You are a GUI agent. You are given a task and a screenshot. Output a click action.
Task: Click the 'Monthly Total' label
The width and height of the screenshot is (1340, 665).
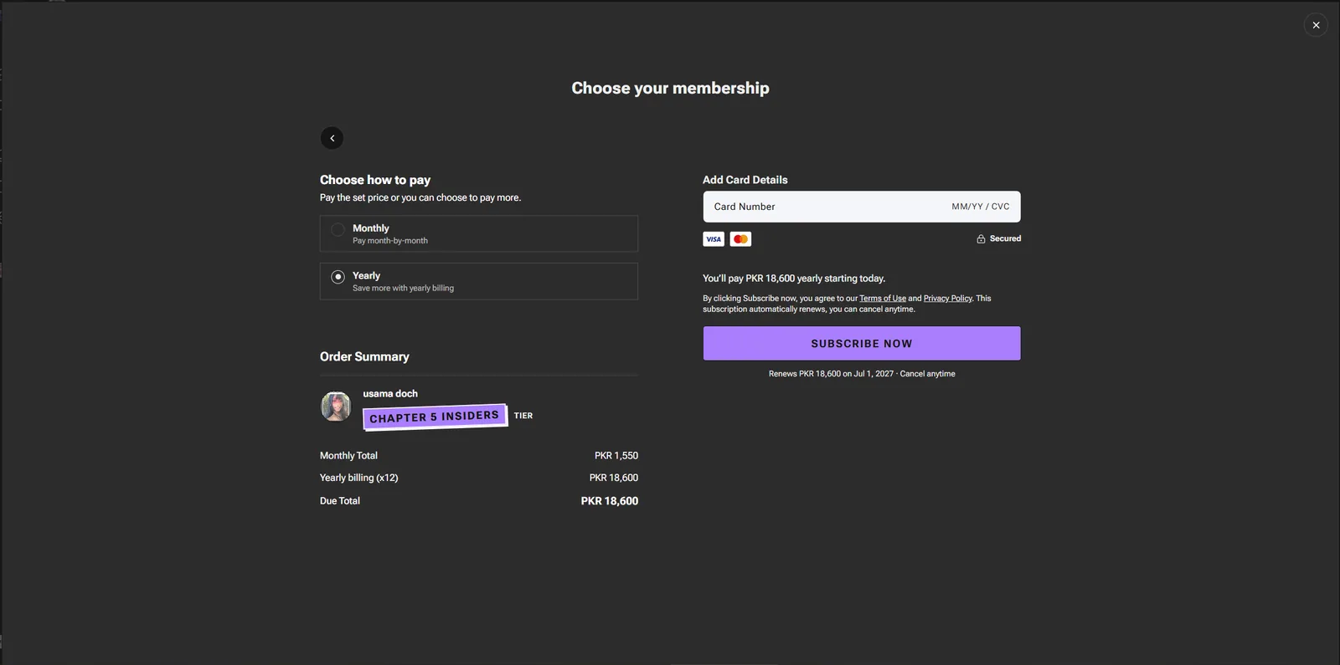tap(348, 456)
